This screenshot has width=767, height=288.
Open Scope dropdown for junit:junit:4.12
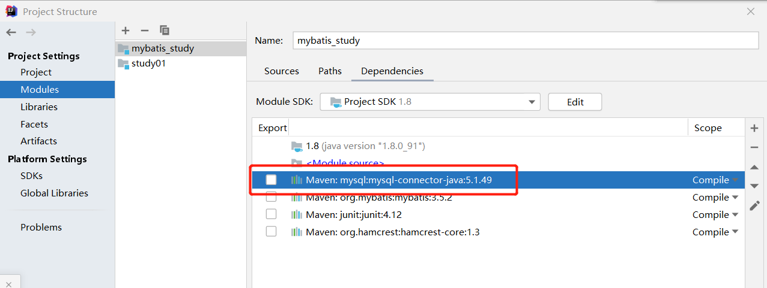tap(715, 214)
